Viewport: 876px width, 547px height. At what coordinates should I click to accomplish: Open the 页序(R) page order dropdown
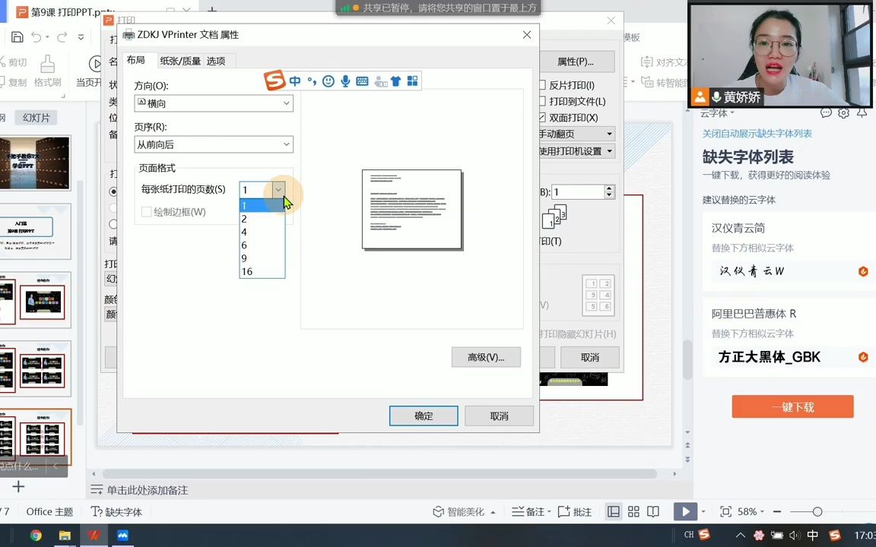[x=214, y=144]
